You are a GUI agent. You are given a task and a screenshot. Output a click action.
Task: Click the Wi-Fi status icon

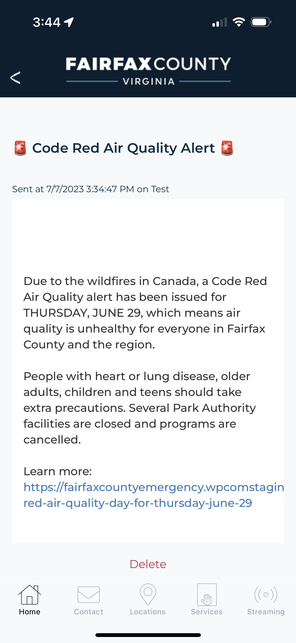coord(239,22)
